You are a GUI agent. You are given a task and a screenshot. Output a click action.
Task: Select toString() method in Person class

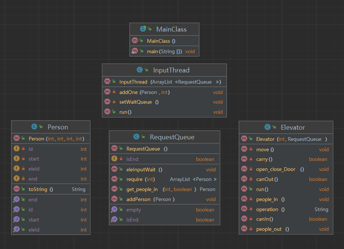[51, 189]
